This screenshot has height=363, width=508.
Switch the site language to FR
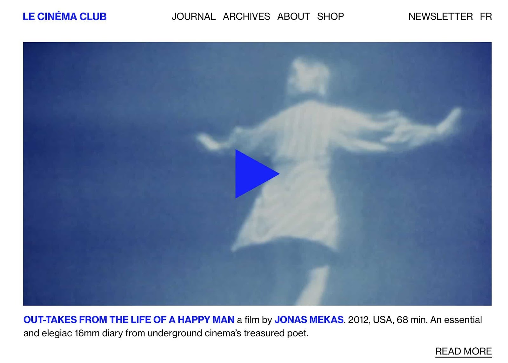pos(486,17)
